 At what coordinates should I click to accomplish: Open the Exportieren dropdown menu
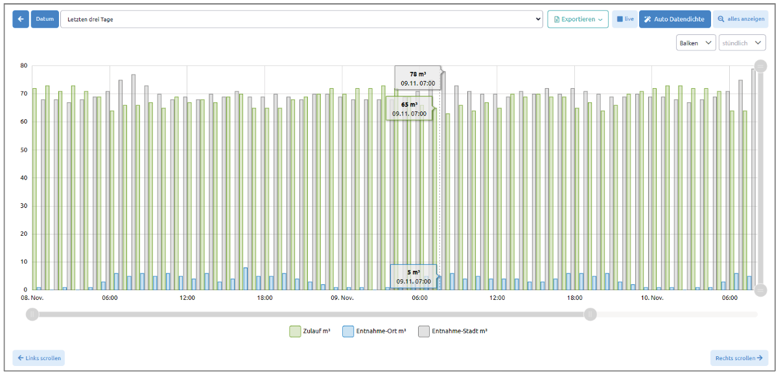pyautogui.click(x=578, y=19)
